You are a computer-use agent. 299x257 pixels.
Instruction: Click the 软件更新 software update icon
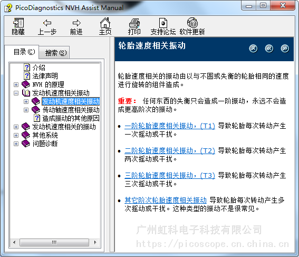(192, 23)
